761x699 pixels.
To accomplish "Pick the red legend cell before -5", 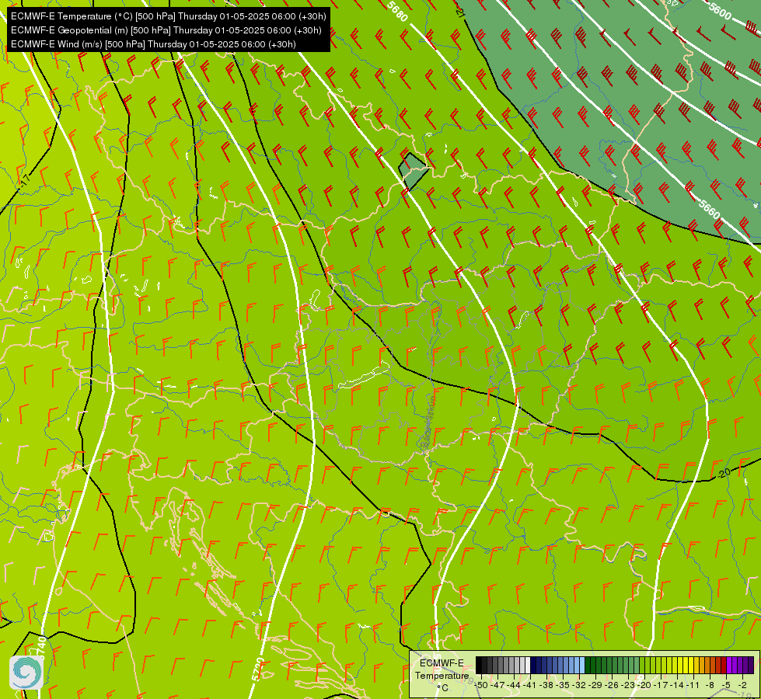I will (x=724, y=665).
